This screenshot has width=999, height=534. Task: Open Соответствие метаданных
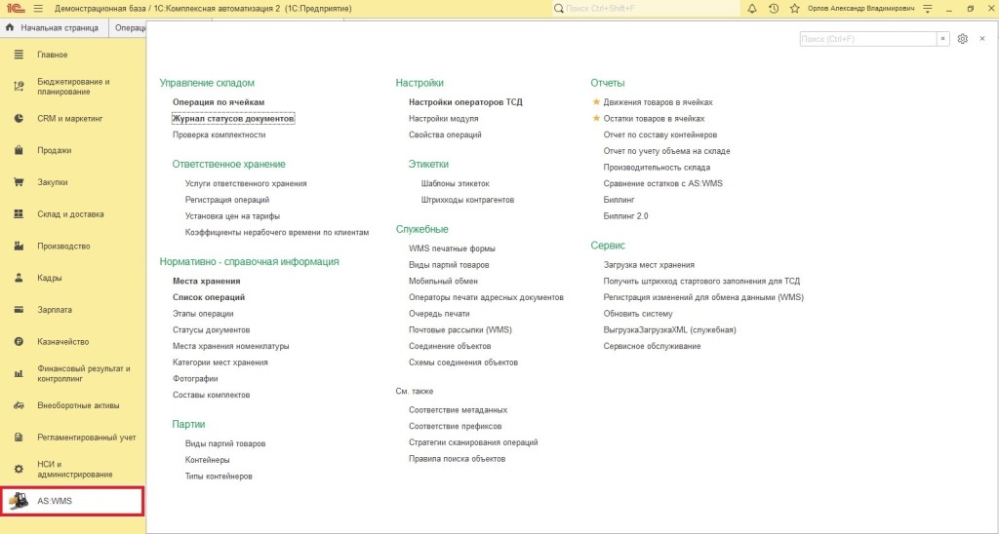tap(459, 410)
